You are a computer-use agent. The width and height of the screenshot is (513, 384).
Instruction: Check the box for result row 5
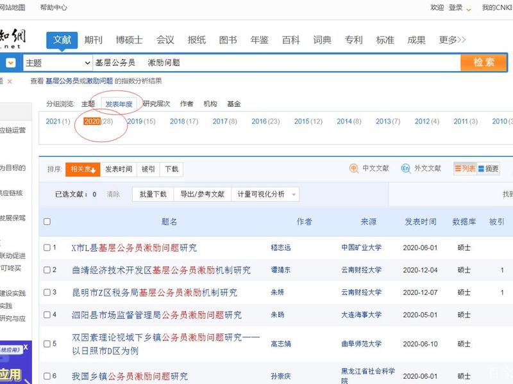(x=47, y=344)
